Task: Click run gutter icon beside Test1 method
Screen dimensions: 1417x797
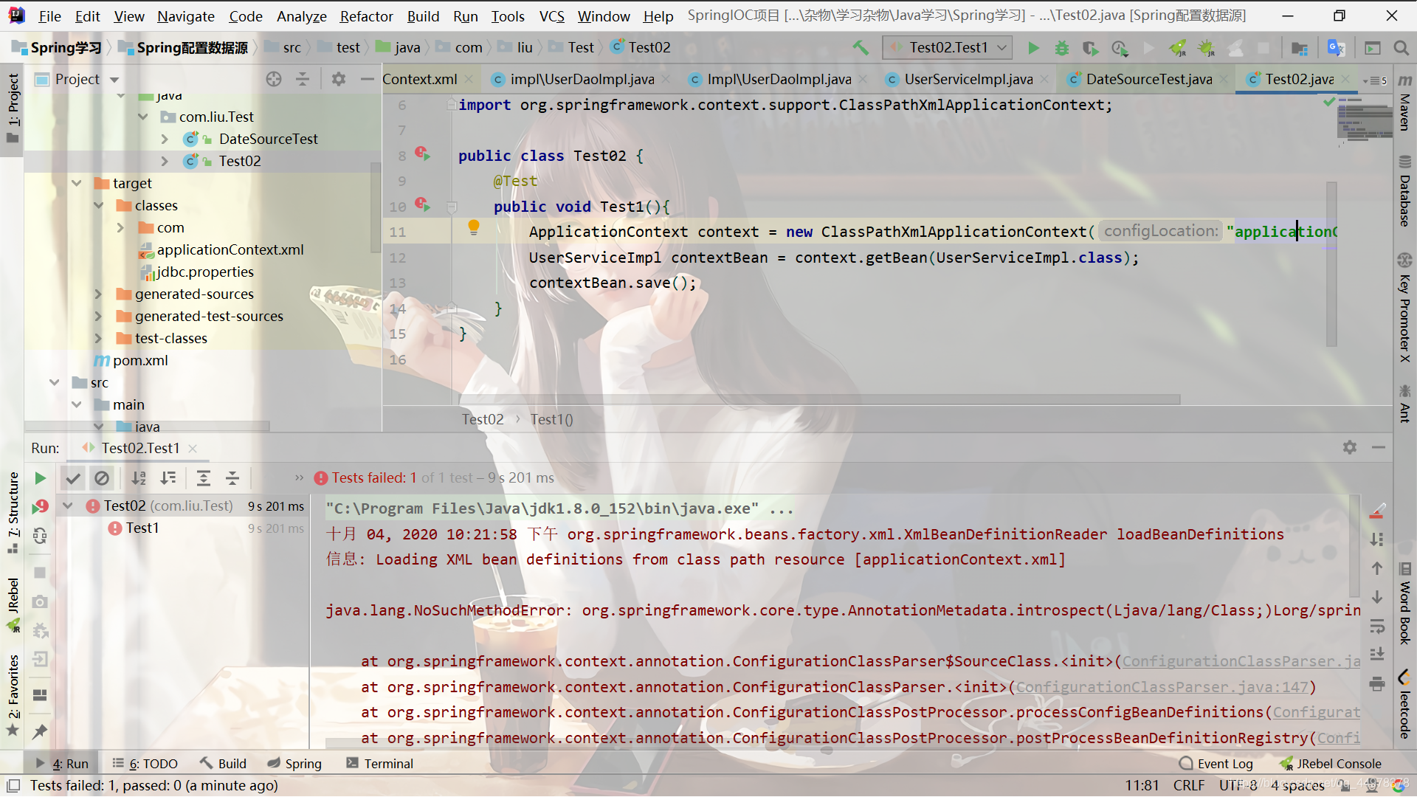Action: 422,204
